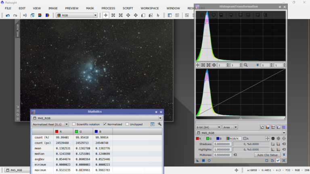Open the Area graph style dropdown
The width and height of the screenshot is (310, 174).
pyautogui.click(x=230, y=127)
